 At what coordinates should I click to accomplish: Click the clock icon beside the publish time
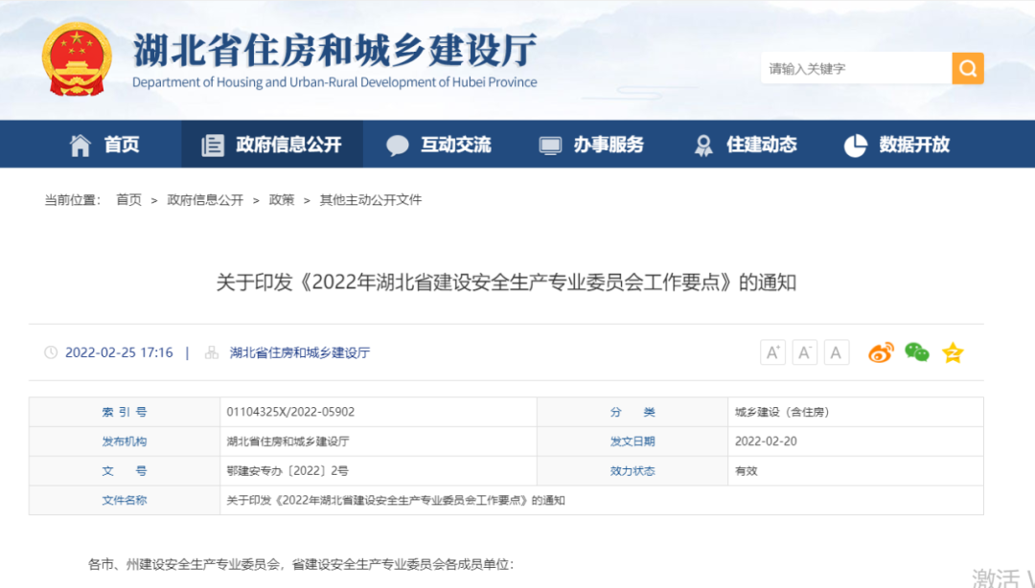(x=49, y=351)
